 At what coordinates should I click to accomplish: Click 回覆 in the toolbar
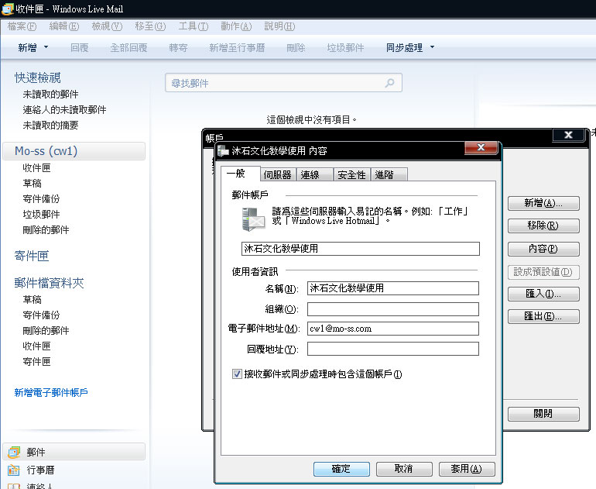click(80, 47)
